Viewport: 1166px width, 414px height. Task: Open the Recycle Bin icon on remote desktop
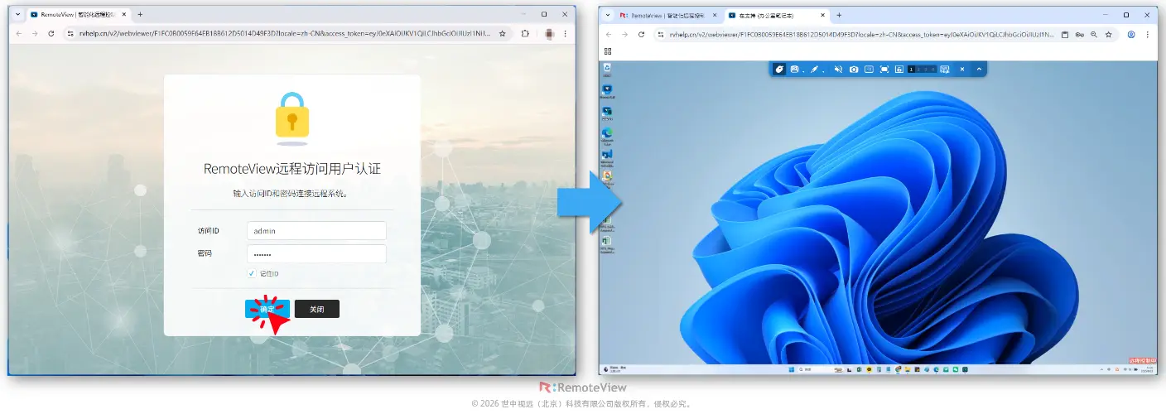point(607,69)
